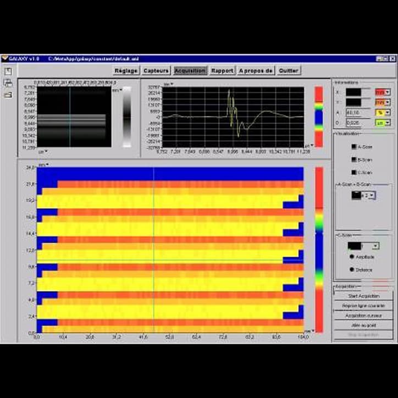Click the C-scan vertical cursor line
Screen dimensions: 398x398
tap(153, 250)
